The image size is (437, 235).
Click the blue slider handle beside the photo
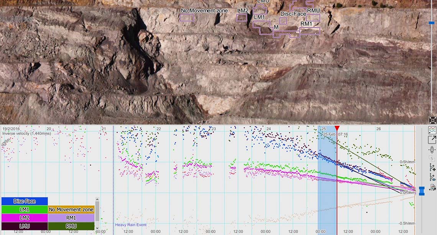431,23
